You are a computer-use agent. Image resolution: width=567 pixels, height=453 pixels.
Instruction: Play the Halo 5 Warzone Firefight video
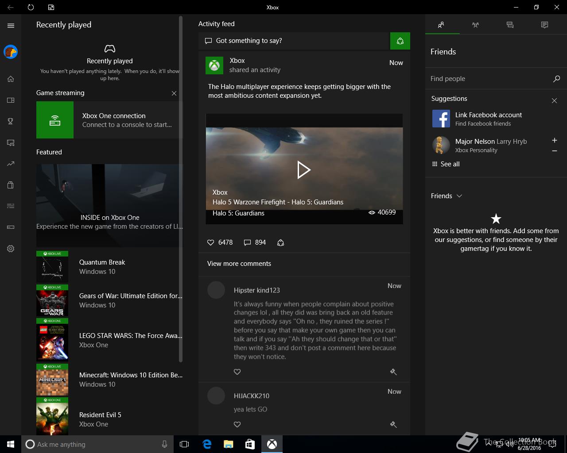pos(304,169)
